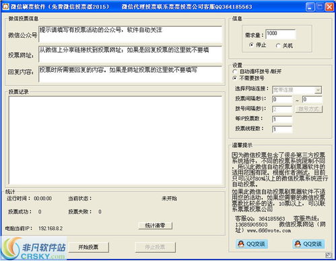336x261 pixels.
Task: Close the window with the red X
Action: pos(329,7)
